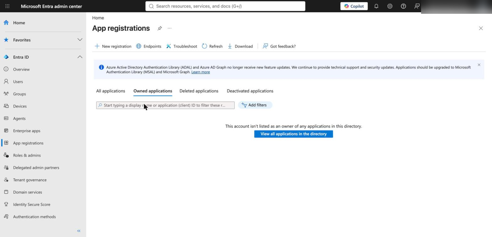Click the Enterprise apps icon
The height and width of the screenshot is (237, 492).
(x=6, y=131)
